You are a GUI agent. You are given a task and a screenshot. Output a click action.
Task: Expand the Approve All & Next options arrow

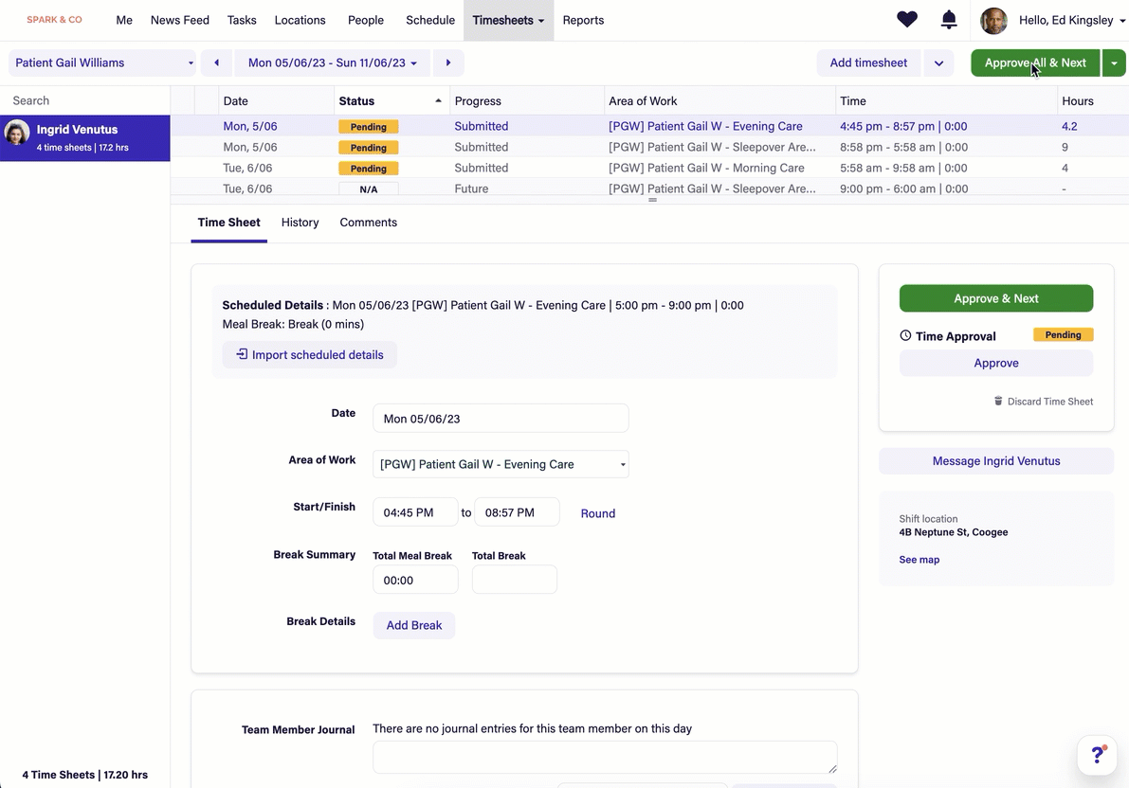[x=1114, y=63]
